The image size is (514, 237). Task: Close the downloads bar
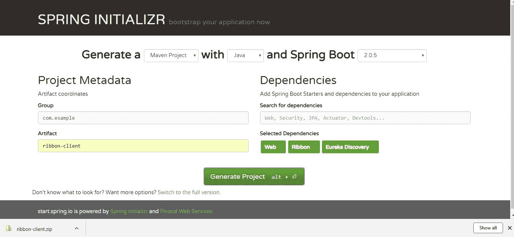[x=509, y=228]
